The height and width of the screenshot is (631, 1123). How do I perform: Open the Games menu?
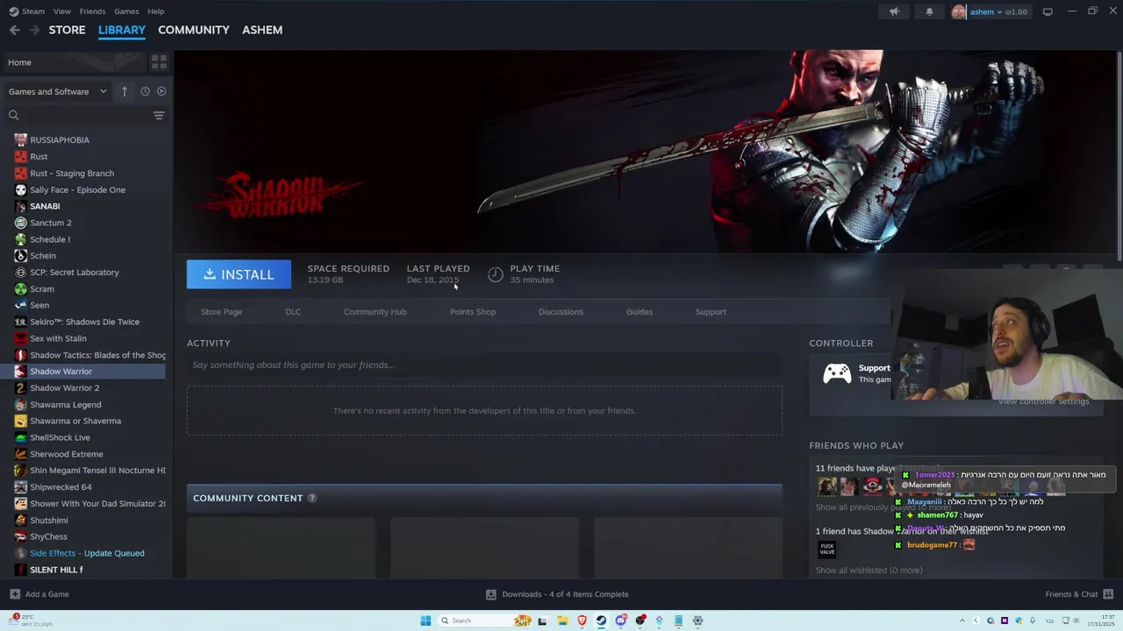[126, 11]
